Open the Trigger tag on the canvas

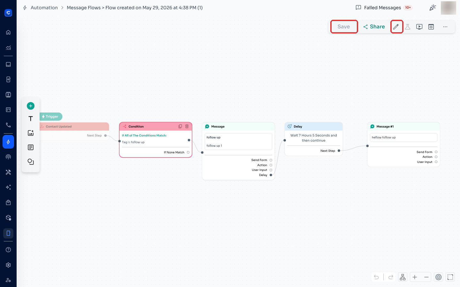[51, 117]
